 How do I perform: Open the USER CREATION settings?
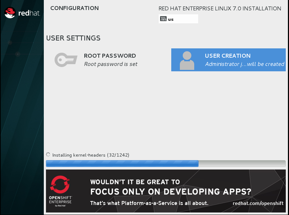[228, 60]
